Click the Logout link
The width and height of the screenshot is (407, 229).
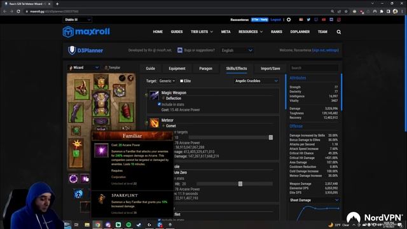coord(275,20)
